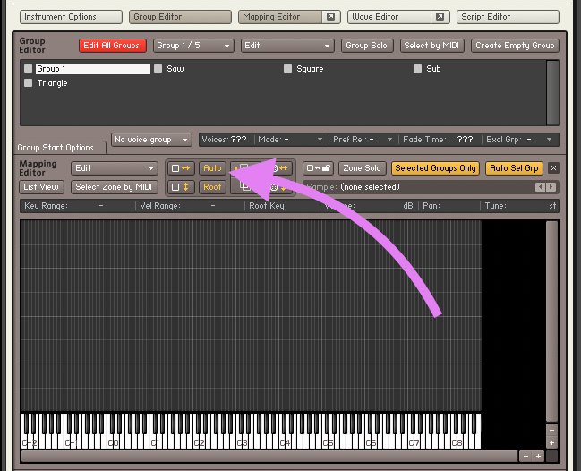
Task: Click the horizontal zoom-in plus button
Action: (538, 457)
